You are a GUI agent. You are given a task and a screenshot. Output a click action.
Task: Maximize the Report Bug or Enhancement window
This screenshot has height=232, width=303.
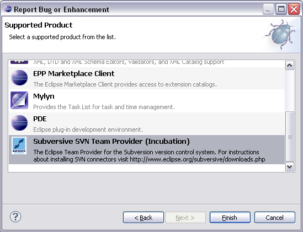click(x=281, y=9)
